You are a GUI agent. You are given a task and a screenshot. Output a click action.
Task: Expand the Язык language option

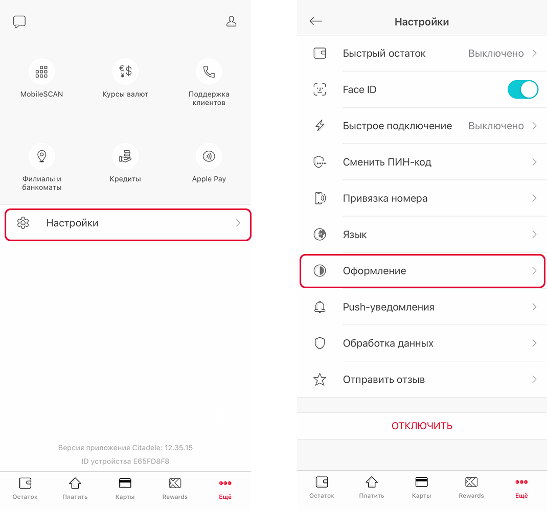pos(422,235)
